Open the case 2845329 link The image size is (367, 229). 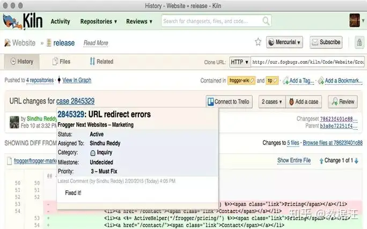[75, 101]
